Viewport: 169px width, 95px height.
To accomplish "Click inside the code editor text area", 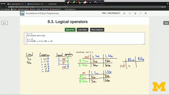I will (x=84, y=38).
